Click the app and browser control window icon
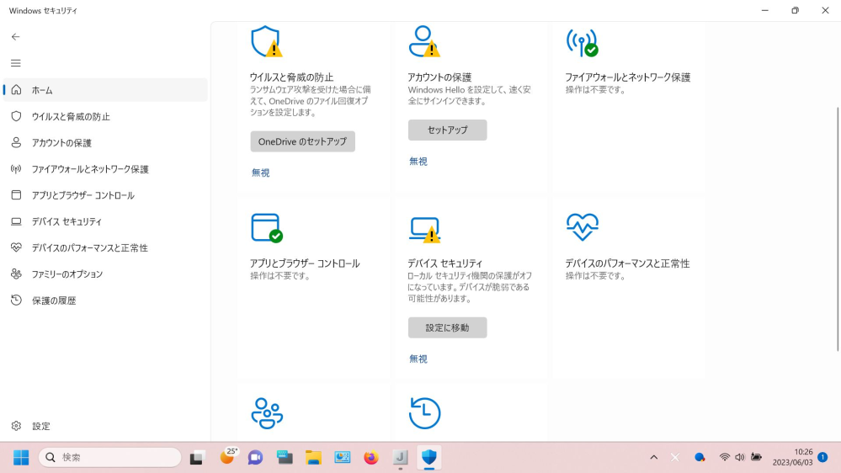 click(267, 228)
